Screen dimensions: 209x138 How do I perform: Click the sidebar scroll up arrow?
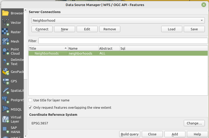point(25,10)
